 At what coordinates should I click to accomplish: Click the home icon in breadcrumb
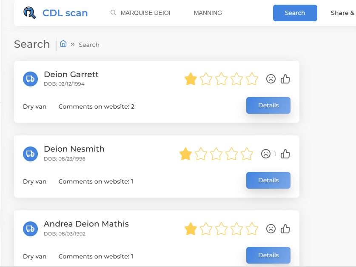click(x=63, y=43)
